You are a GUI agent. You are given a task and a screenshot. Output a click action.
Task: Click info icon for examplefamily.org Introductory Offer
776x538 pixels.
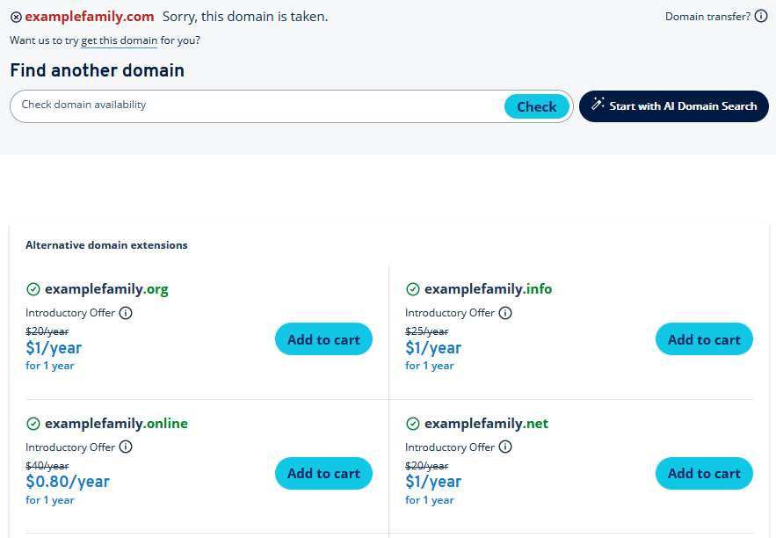(x=126, y=313)
